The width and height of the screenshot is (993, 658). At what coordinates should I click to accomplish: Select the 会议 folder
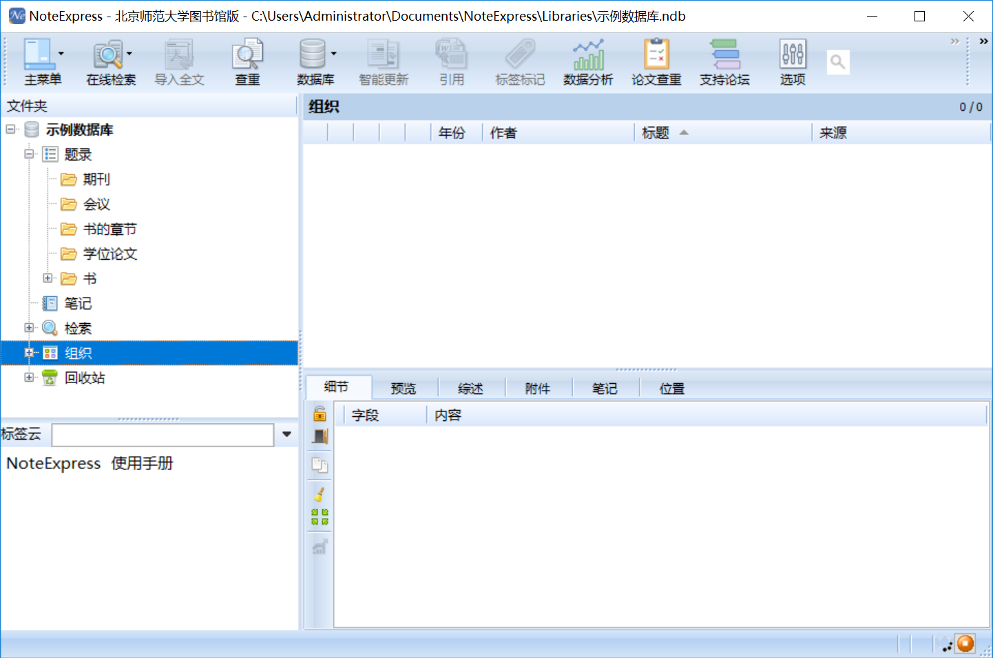(96, 204)
